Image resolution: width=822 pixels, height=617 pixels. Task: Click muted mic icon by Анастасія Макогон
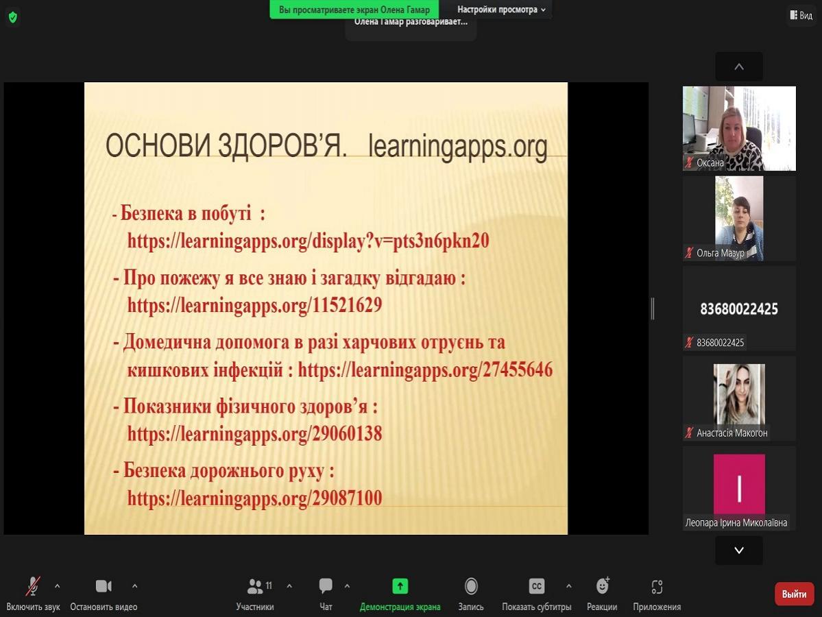689,433
